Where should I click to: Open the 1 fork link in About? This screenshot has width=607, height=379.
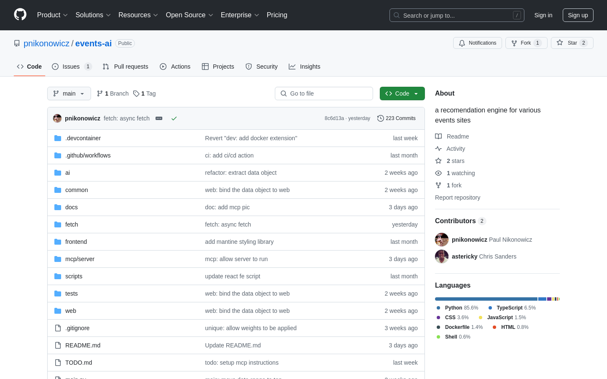[x=448, y=185]
